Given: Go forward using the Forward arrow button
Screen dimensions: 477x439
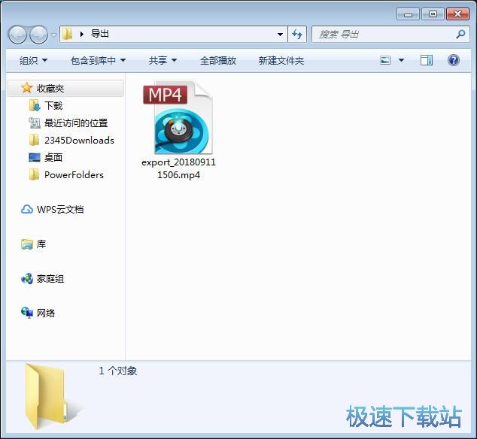Looking at the screenshot, I should coord(38,35).
